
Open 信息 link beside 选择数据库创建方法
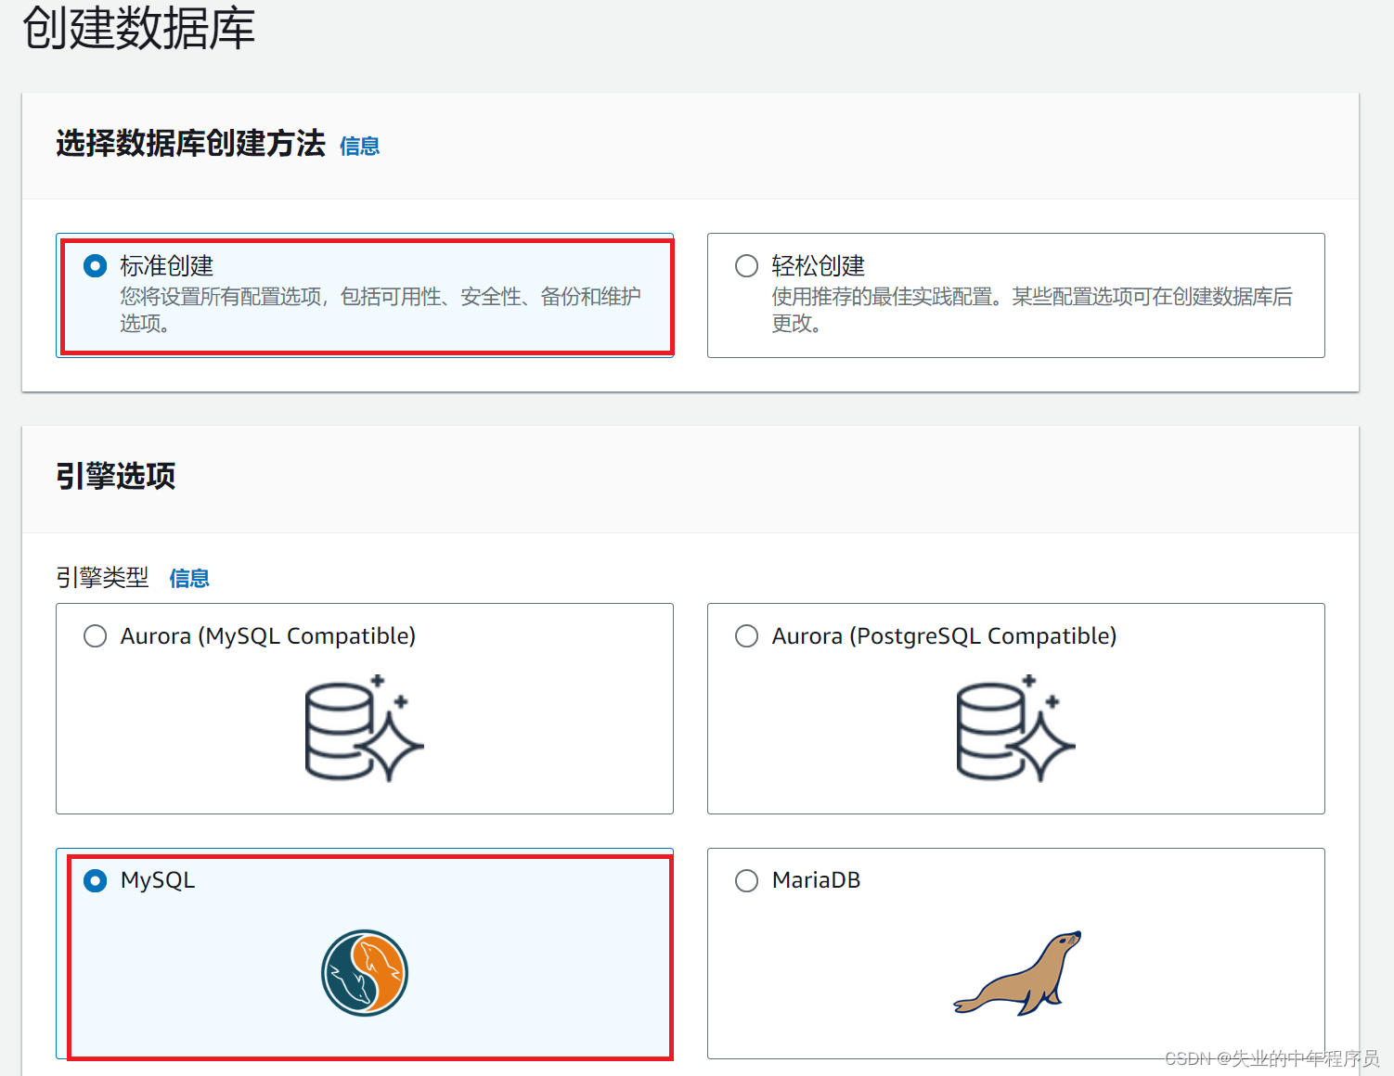360,147
